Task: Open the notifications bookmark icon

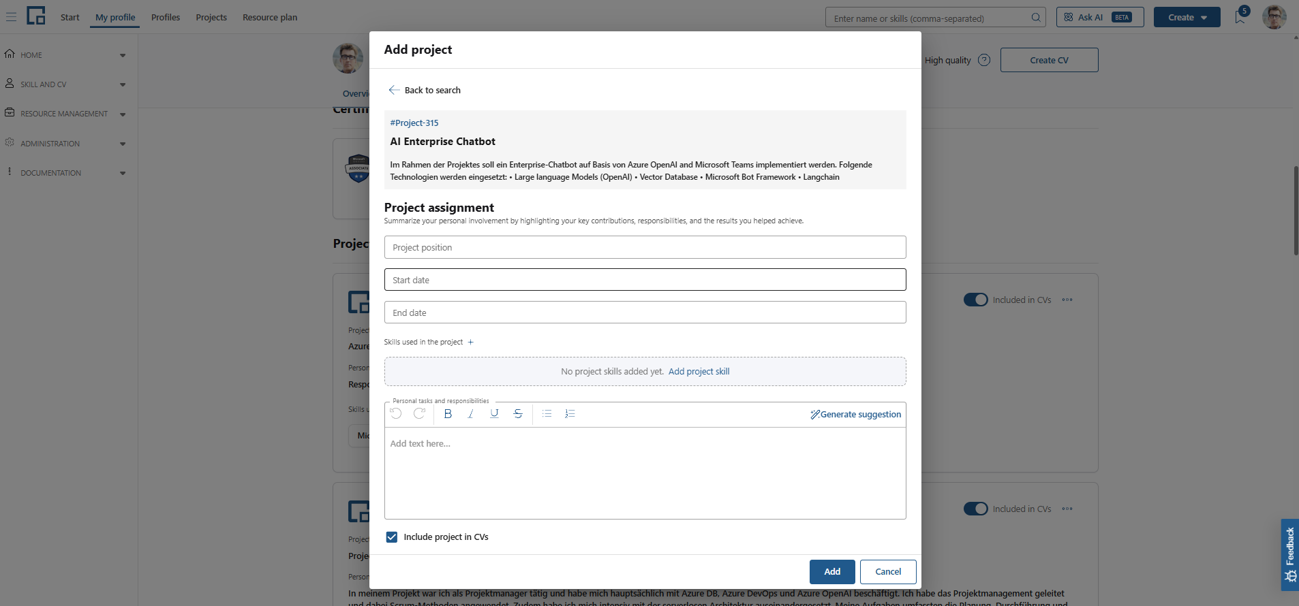Action: point(1240,18)
